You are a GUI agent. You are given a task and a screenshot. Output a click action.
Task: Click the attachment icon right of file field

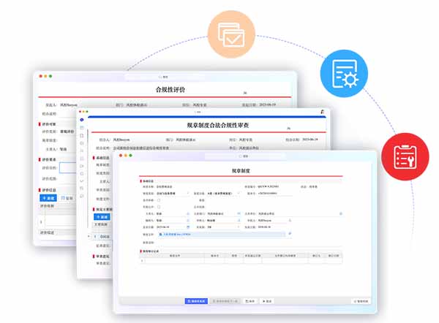[290, 233]
